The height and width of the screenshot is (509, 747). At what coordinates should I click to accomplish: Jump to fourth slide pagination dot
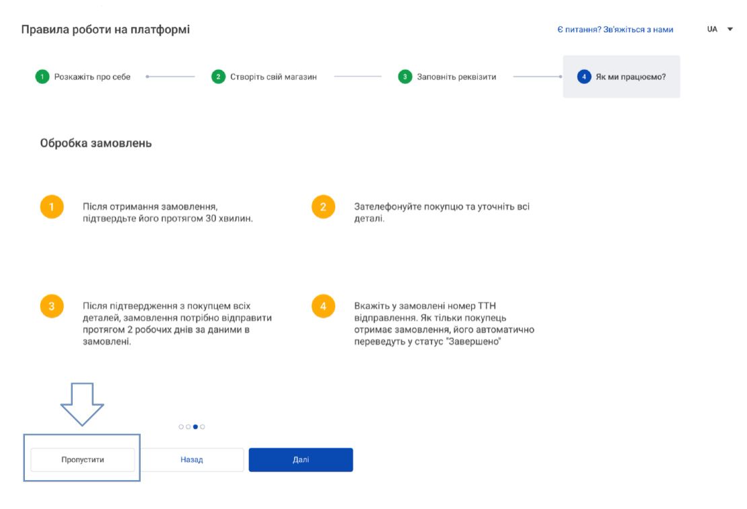(x=203, y=426)
